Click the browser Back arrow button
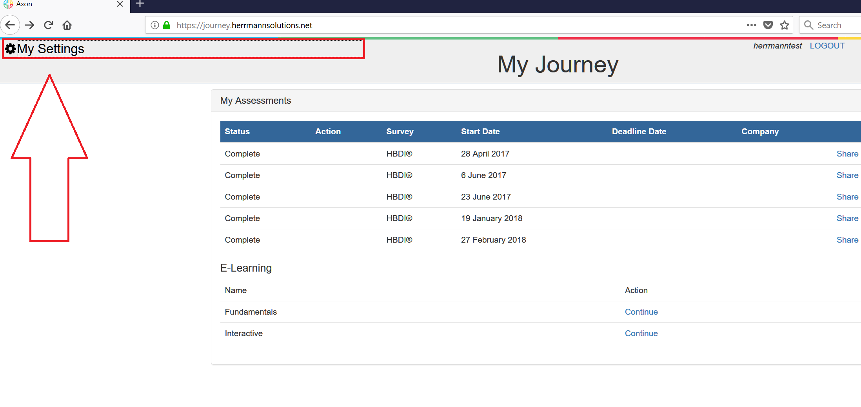 (x=10, y=25)
